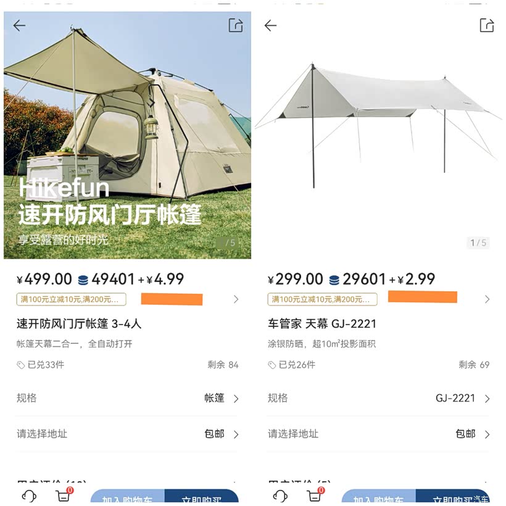Share the 车管家 天幕 product
This screenshot has height=506, width=506.
click(487, 25)
